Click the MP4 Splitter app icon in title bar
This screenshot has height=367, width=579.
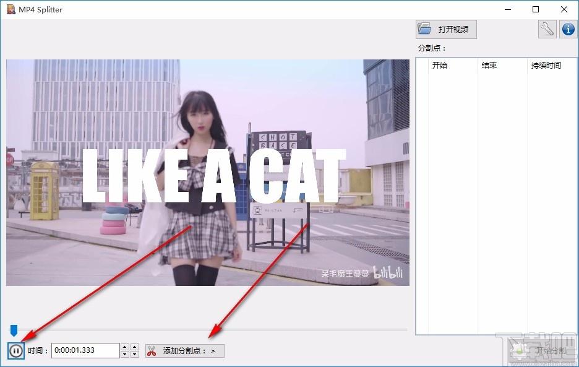point(11,9)
